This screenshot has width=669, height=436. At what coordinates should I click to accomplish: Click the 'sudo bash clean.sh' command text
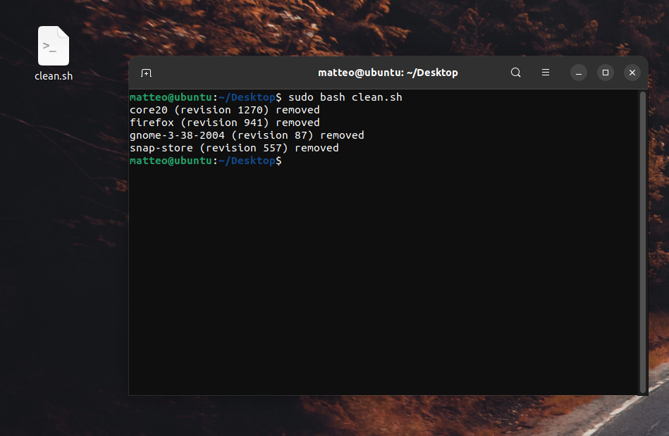click(345, 97)
